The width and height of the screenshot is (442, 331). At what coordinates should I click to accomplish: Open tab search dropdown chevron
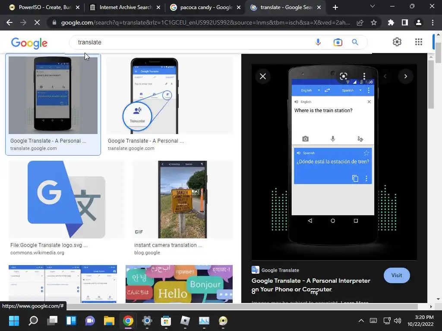(x=373, y=6)
